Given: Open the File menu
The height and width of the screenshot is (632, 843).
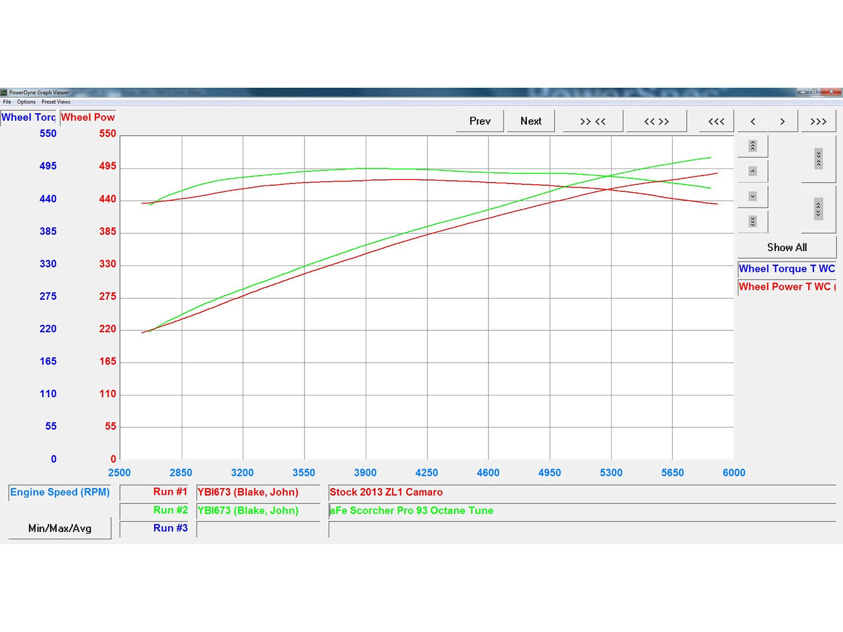Looking at the screenshot, I should pyautogui.click(x=7, y=102).
